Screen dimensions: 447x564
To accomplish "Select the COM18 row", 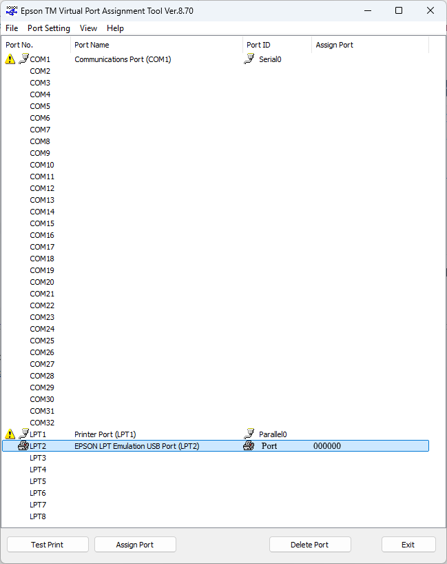I will pos(42,259).
